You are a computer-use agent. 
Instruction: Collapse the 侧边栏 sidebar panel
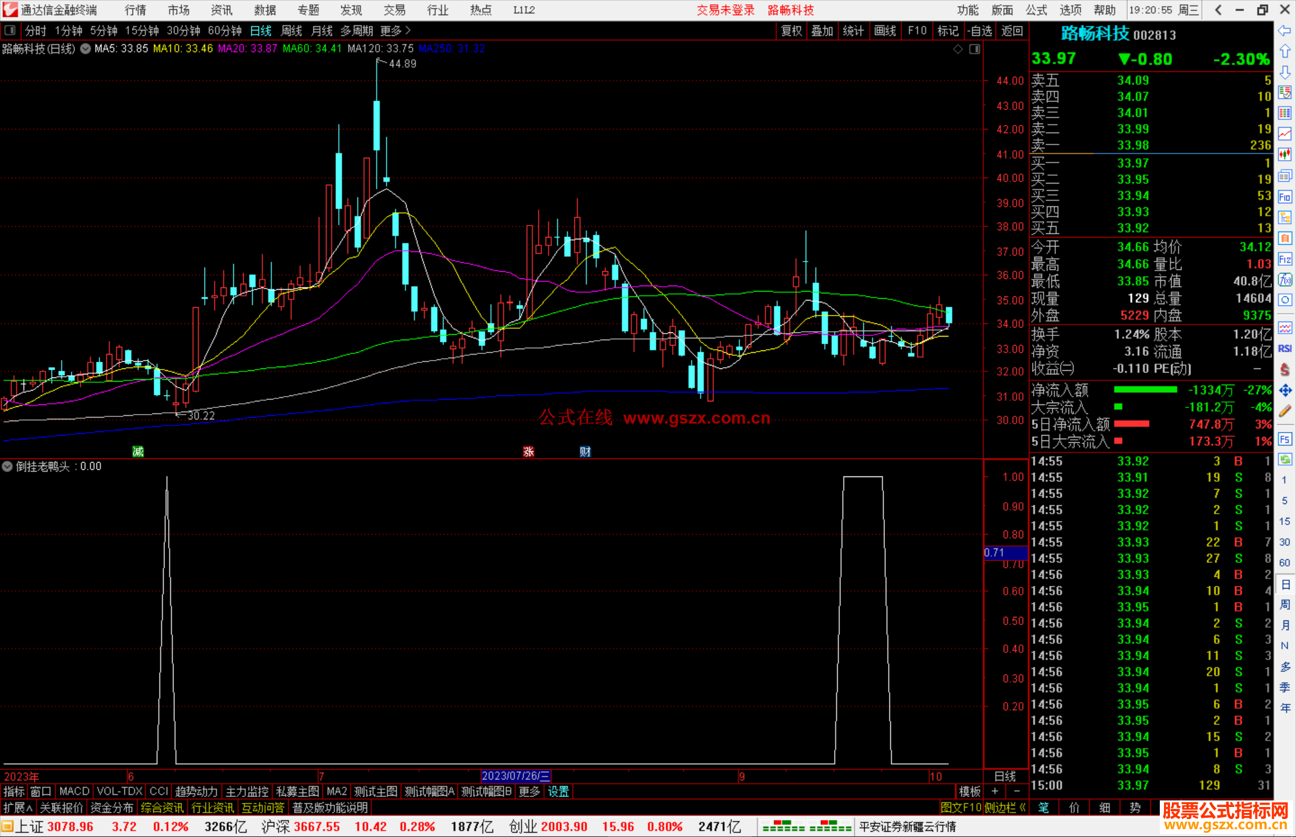pyautogui.click(x=1005, y=808)
